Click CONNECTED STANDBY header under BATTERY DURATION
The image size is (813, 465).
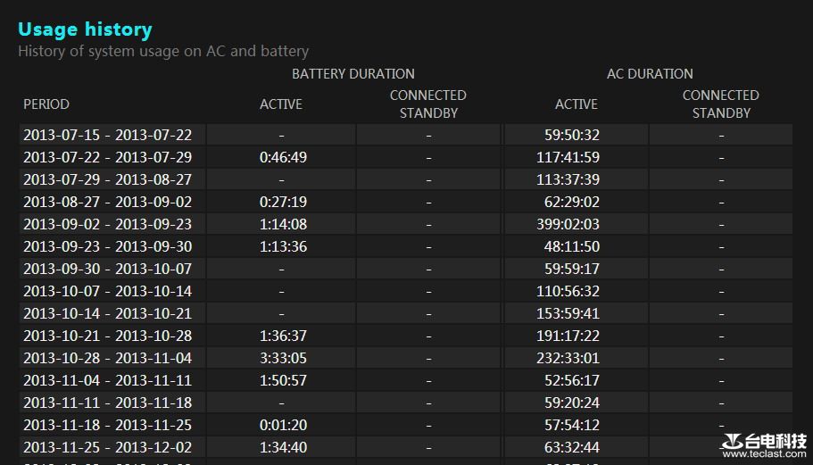(x=428, y=104)
